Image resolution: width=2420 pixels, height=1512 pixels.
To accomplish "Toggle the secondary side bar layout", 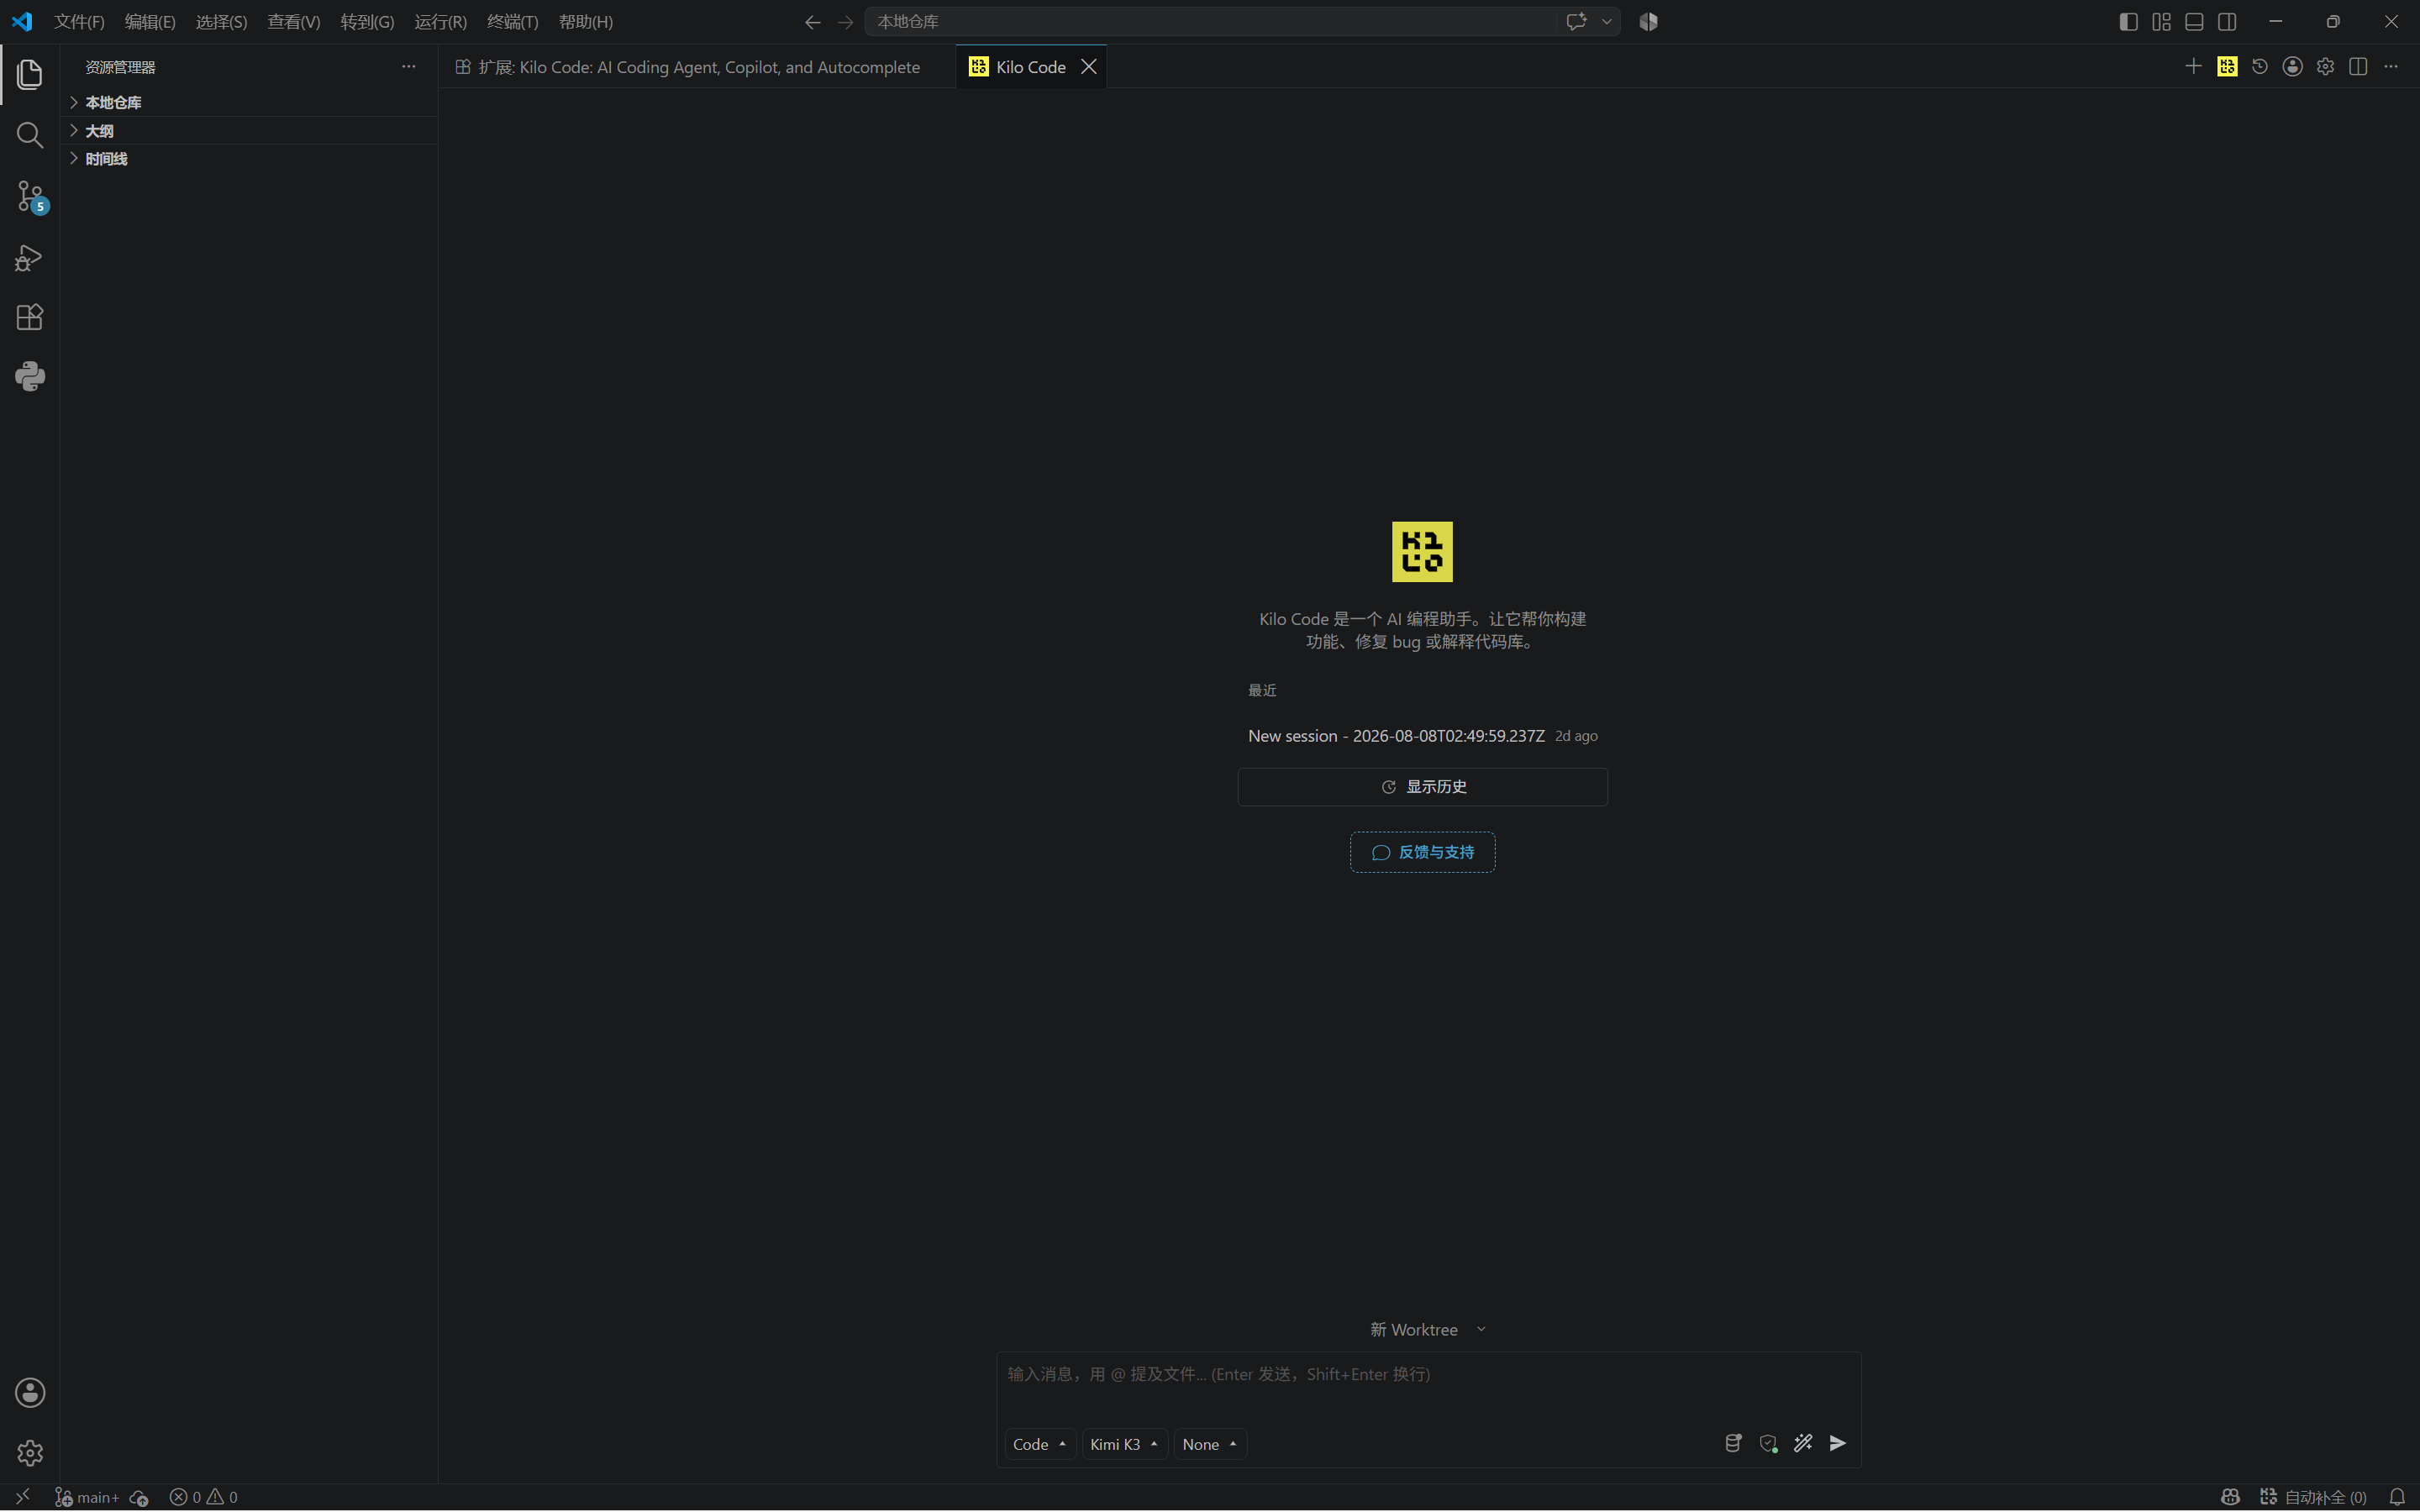I will pos(2227,21).
